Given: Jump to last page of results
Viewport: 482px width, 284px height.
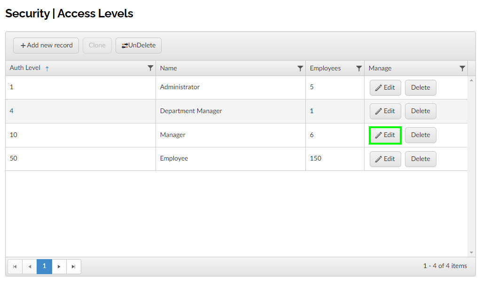Looking at the screenshot, I should pyautogui.click(x=73, y=266).
